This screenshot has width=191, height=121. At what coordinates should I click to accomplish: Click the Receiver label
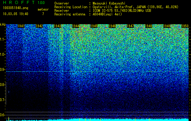coord(62,11)
